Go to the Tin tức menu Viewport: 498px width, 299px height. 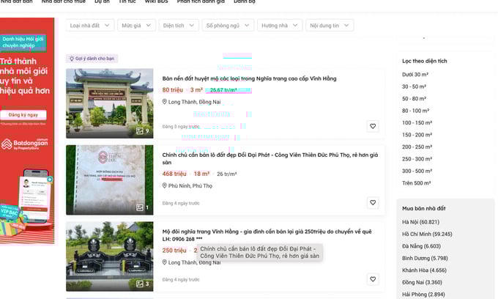click(x=127, y=1)
